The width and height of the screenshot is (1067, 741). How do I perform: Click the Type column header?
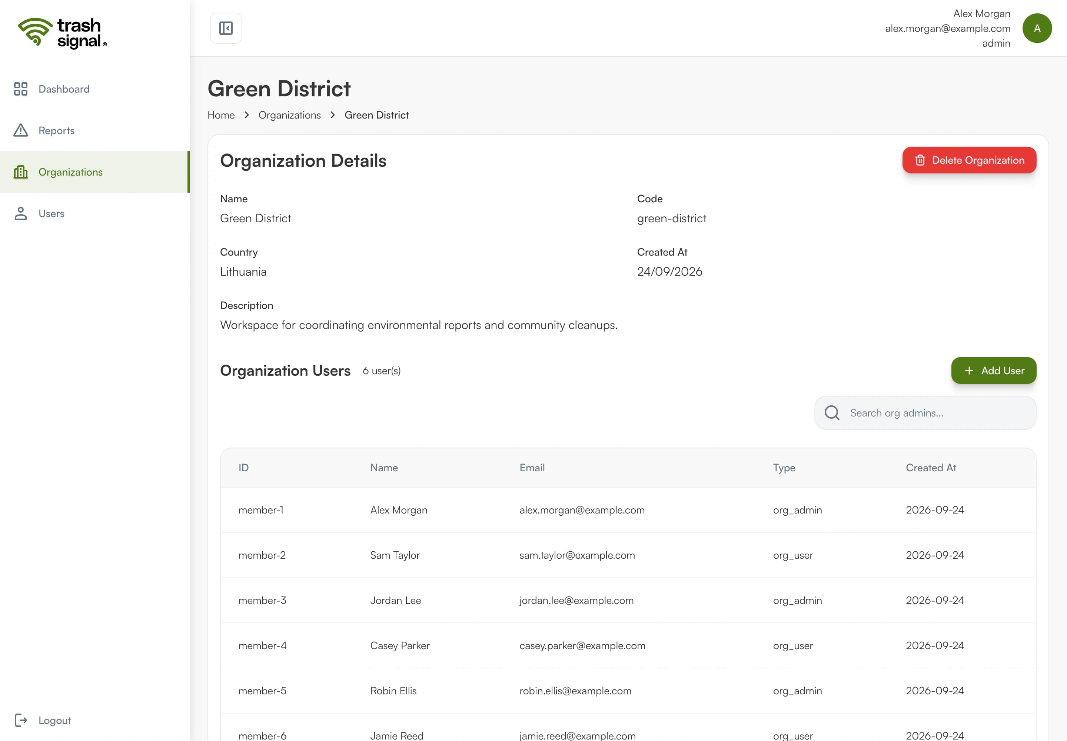784,468
